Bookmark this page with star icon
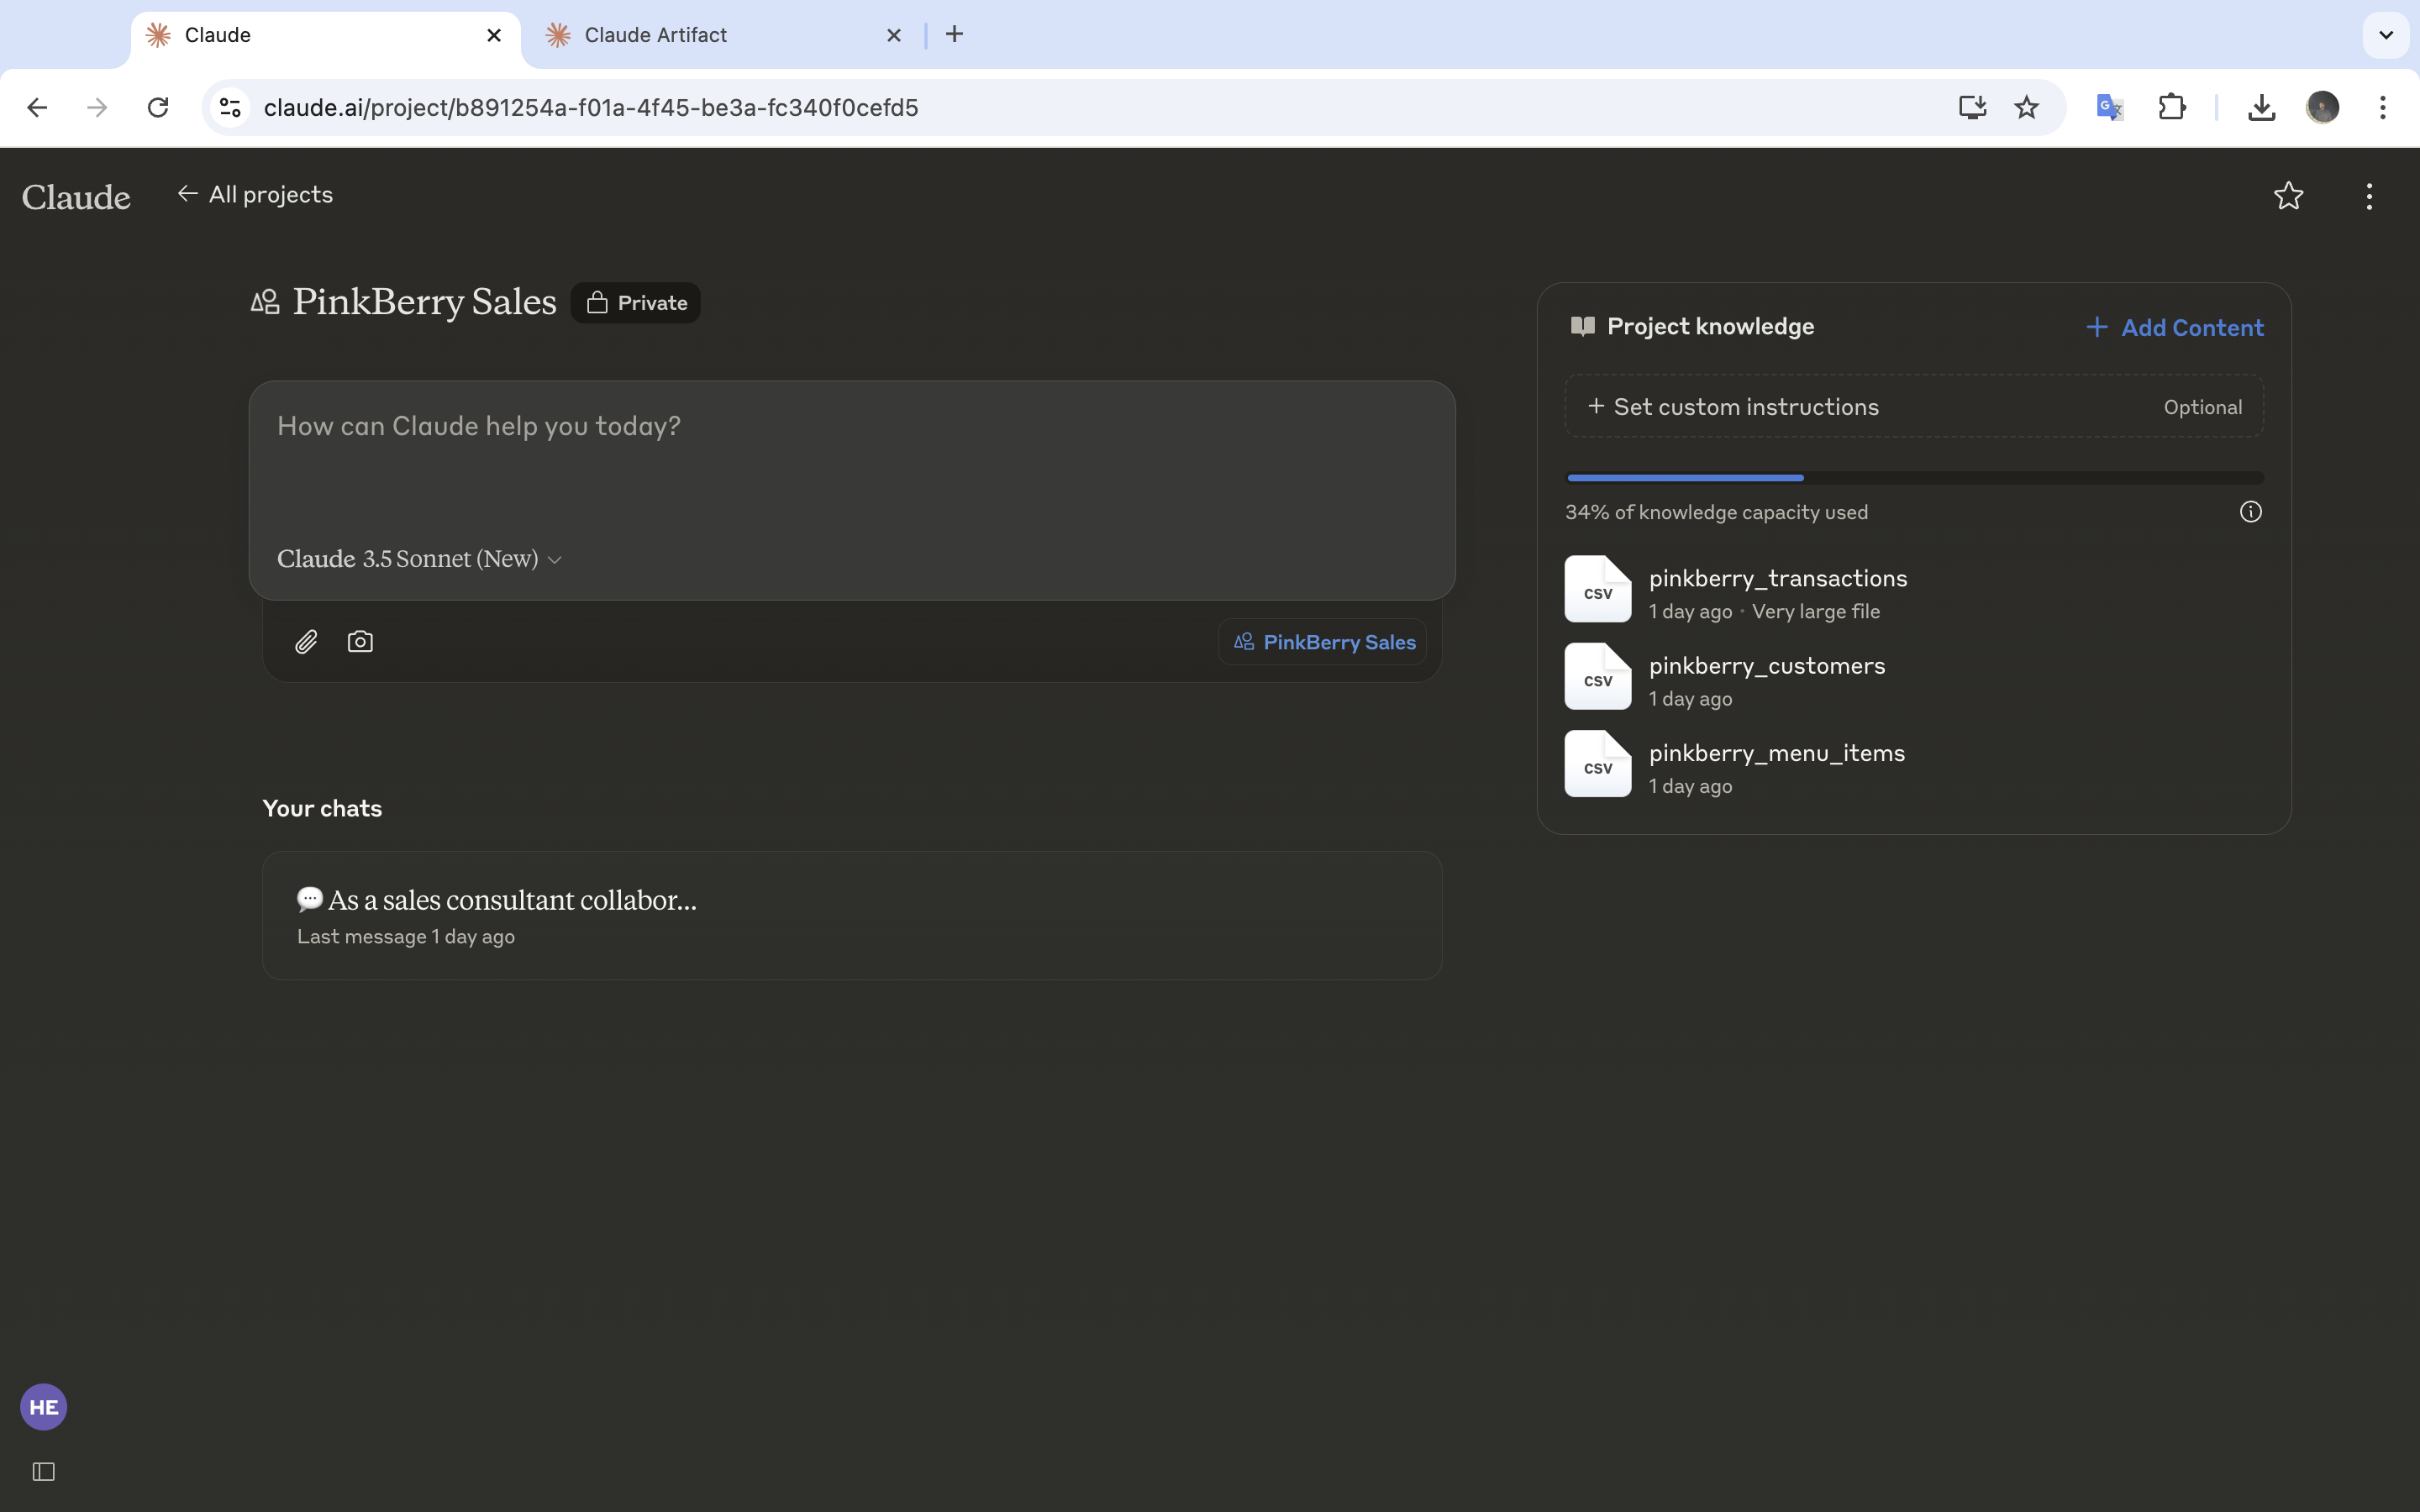Image resolution: width=2420 pixels, height=1512 pixels. (2026, 107)
